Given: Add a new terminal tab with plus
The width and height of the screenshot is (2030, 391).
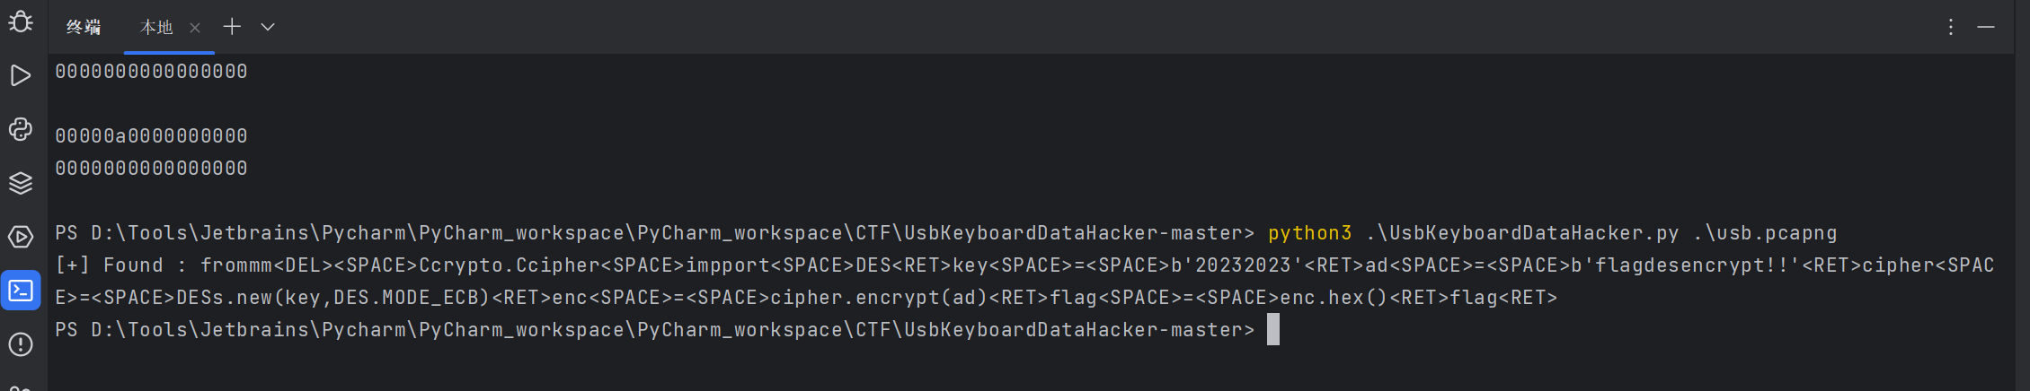Looking at the screenshot, I should click(232, 27).
